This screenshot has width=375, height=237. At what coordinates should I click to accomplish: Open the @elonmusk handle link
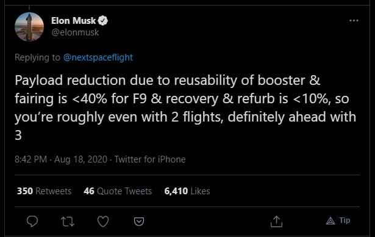pyautogui.click(x=75, y=32)
